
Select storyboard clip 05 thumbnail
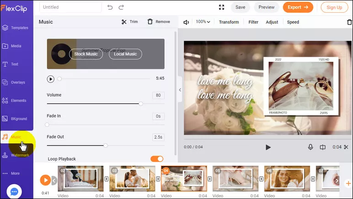(x=235, y=179)
